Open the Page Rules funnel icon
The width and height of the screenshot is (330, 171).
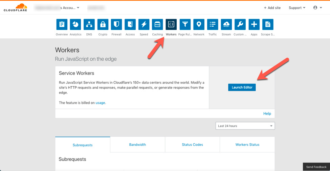point(185,25)
